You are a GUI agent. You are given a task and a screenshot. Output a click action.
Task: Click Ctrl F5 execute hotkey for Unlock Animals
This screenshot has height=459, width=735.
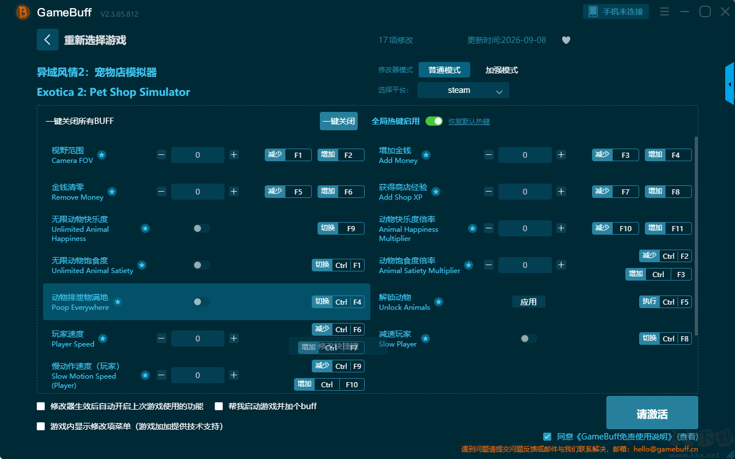coord(666,302)
